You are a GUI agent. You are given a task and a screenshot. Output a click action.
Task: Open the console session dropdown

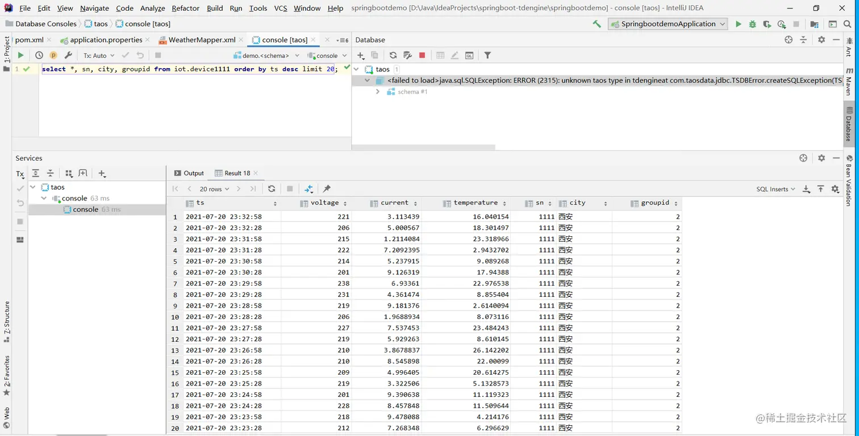point(326,55)
